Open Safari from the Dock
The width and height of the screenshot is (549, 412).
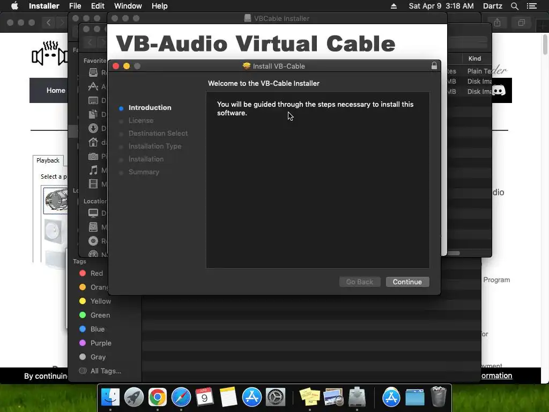tap(181, 398)
